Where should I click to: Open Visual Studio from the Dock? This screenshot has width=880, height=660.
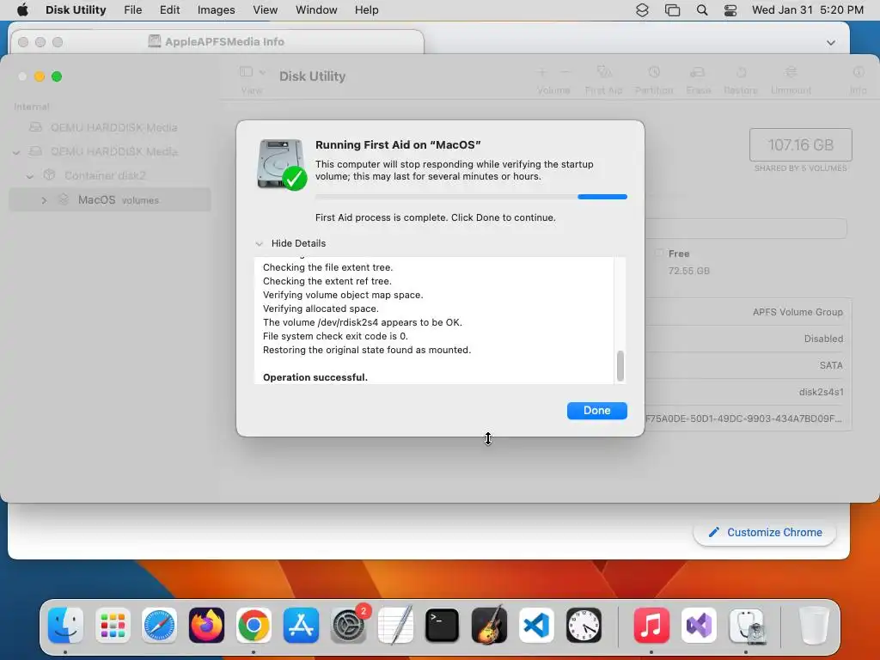pyautogui.click(x=699, y=626)
